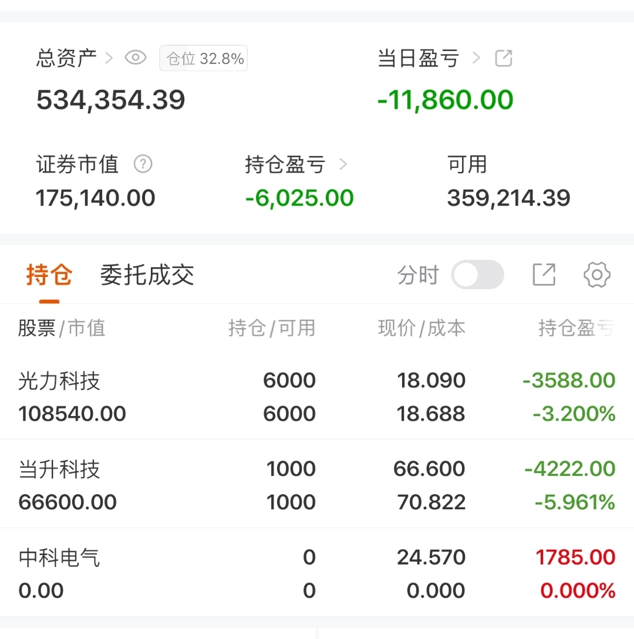Tap the 仓位 32.8% badge
Viewport: 634px width, 639px height.
pos(204,59)
